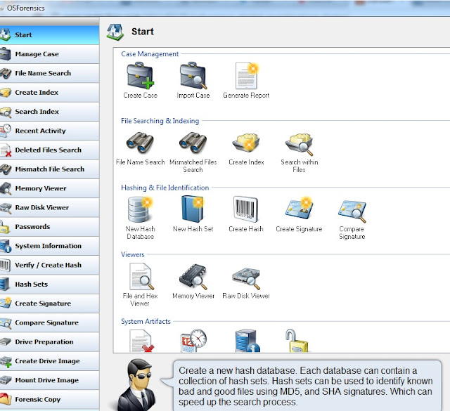Select Create Index in the sidebar
This screenshot has height=411, width=450.
coord(49,92)
